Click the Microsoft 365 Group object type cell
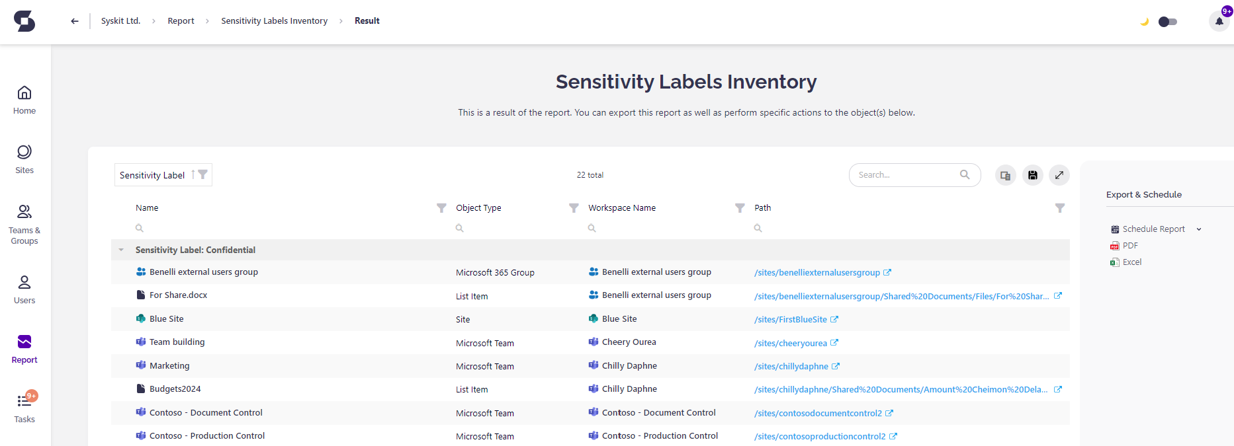The height and width of the screenshot is (446, 1234). point(495,272)
